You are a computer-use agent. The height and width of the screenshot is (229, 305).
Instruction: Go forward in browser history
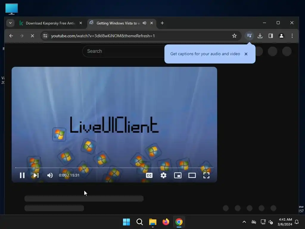(x=22, y=36)
